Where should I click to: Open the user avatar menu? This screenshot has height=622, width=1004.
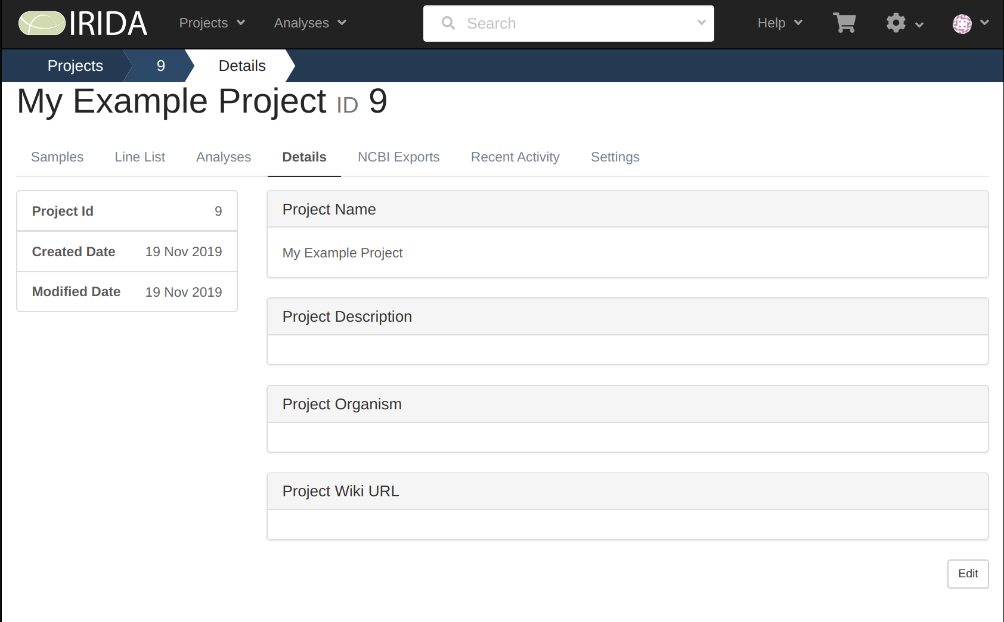[x=962, y=24]
